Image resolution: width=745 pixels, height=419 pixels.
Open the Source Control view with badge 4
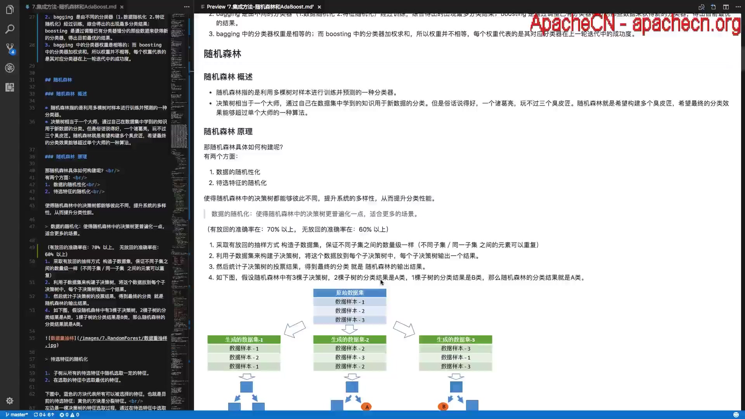[x=10, y=48]
